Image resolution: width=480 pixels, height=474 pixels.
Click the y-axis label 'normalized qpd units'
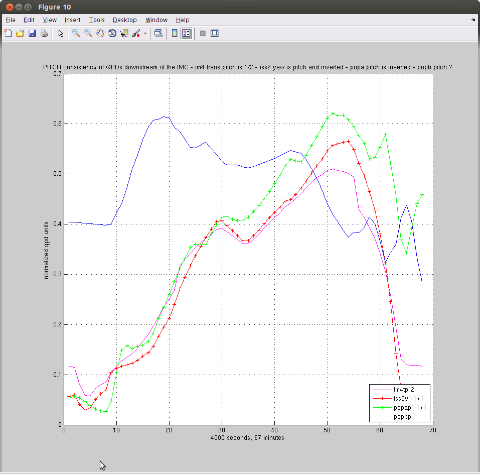(46, 251)
